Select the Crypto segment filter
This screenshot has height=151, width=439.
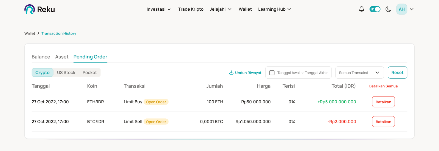click(43, 73)
